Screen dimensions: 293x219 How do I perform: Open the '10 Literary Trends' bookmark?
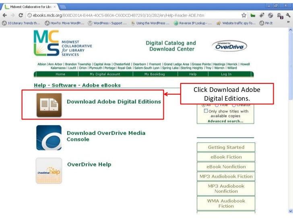[21, 23]
